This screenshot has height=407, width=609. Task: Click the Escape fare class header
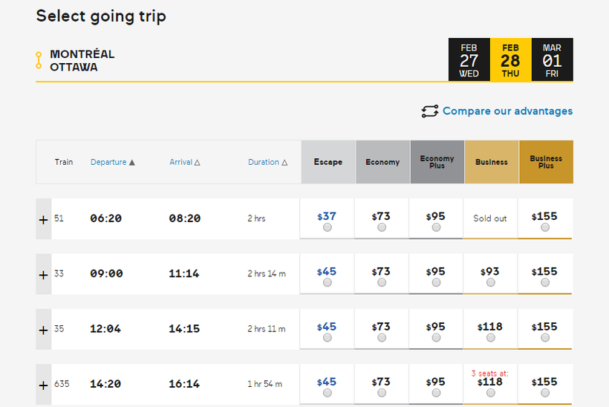pos(328,162)
